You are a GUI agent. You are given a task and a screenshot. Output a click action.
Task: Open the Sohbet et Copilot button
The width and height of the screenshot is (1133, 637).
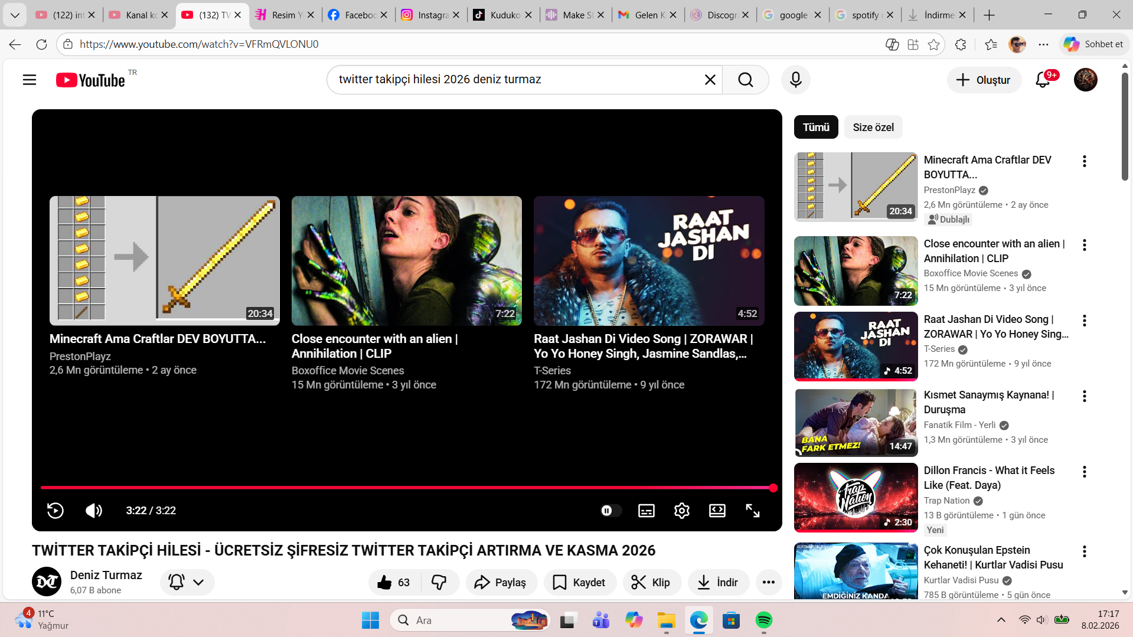[1094, 44]
